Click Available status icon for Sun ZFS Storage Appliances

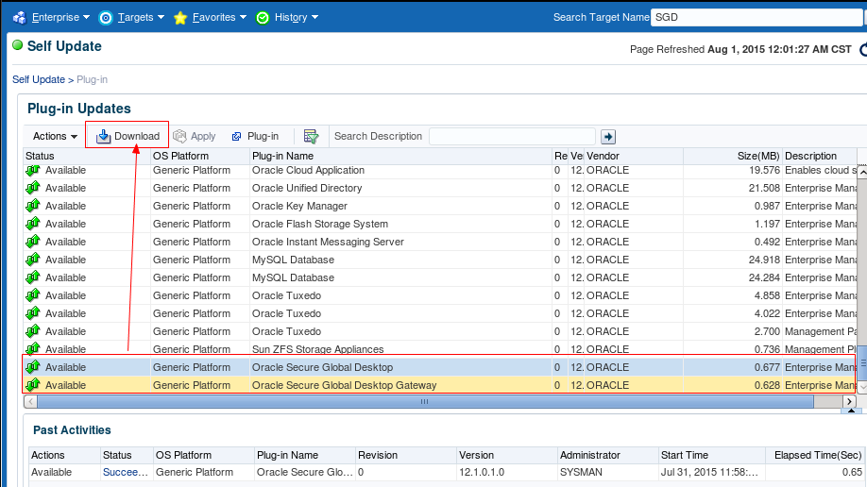pyautogui.click(x=33, y=349)
